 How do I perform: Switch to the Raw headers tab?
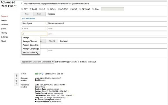pos(27,14)
